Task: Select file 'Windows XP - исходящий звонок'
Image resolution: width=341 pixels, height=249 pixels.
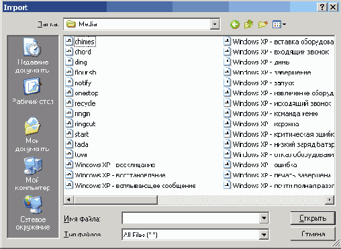Action: coord(278,103)
